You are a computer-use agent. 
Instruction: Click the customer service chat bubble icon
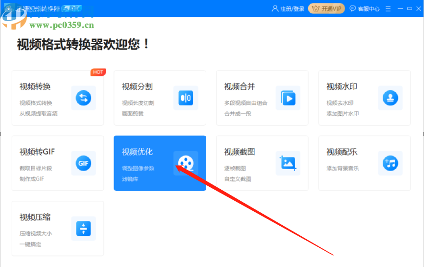point(353,9)
